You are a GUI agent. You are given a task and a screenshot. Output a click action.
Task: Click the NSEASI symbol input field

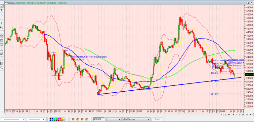(x=99, y=119)
